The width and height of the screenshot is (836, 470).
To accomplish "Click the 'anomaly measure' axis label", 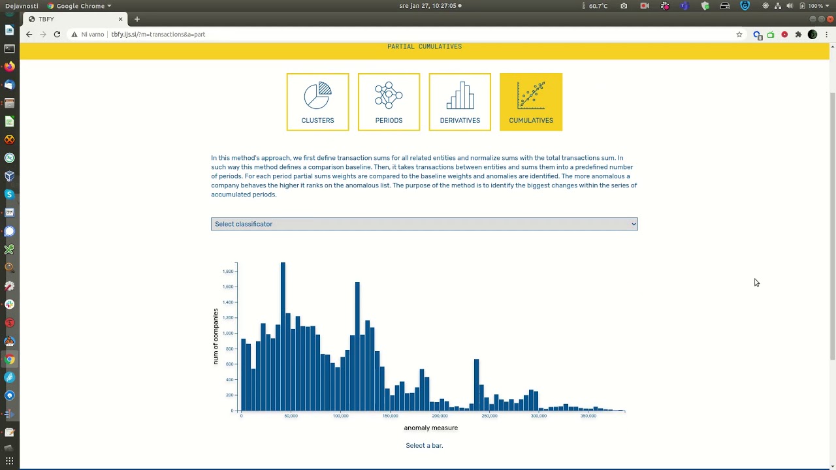I will tap(431, 428).
